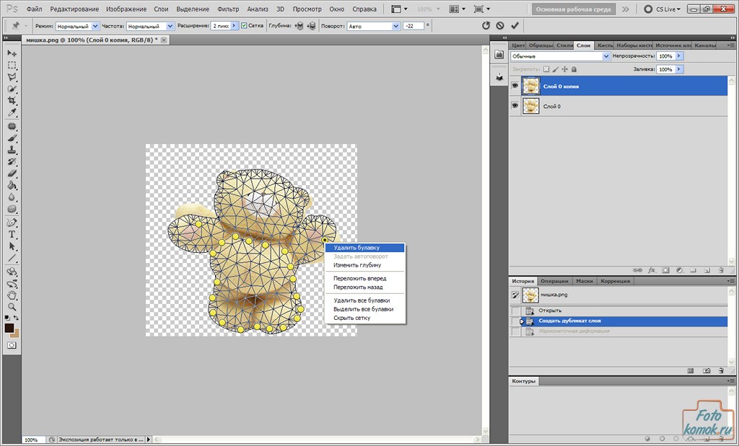
Task: Toggle the Сетка mesh checkbox
Action: (x=244, y=25)
